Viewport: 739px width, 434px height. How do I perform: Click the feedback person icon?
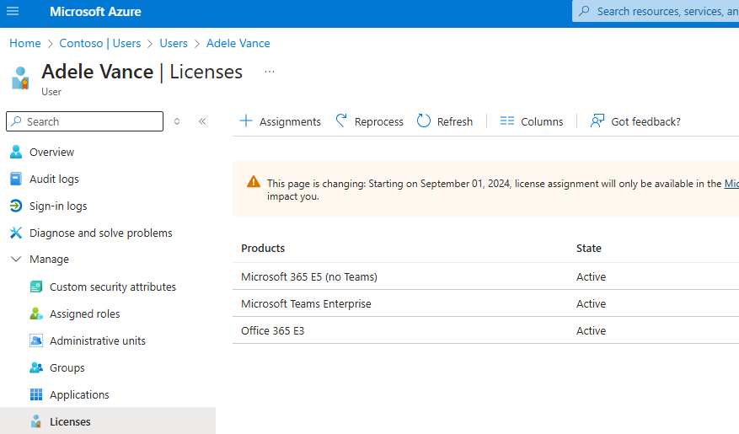coord(597,121)
